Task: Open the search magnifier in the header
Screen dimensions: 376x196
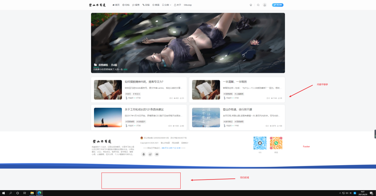Action: click(258, 5)
